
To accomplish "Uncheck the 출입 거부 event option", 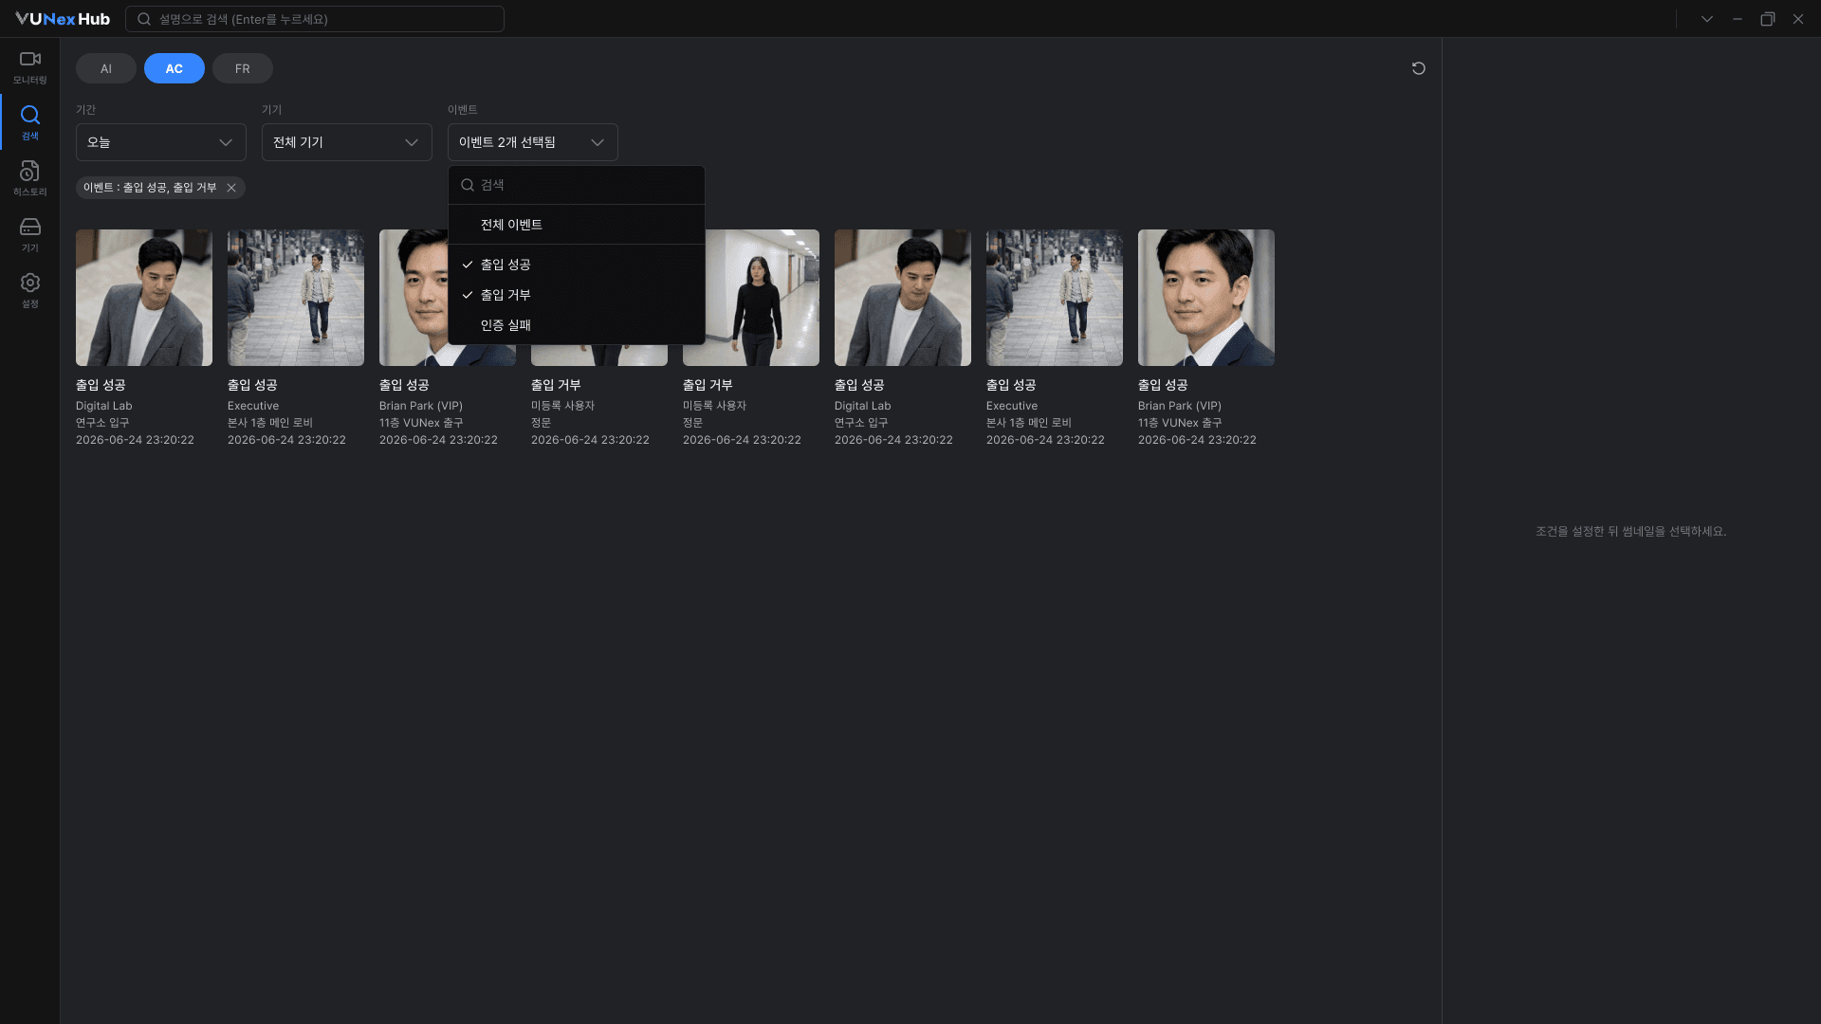I will 577,295.
